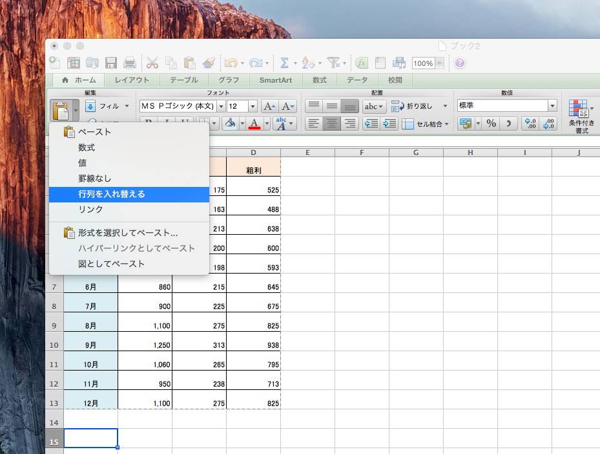Open the 標準 number format dropdown
Image resolution: width=600 pixels, height=454 pixels.
(x=552, y=105)
